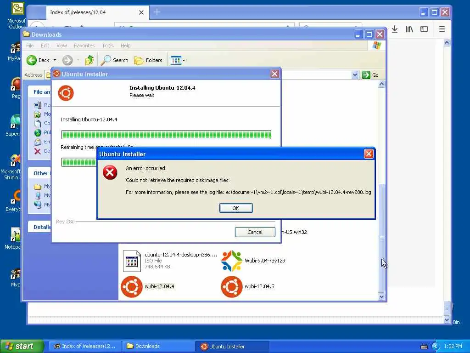
Task: Open the Back history dropdown arrow
Action: coord(55,60)
